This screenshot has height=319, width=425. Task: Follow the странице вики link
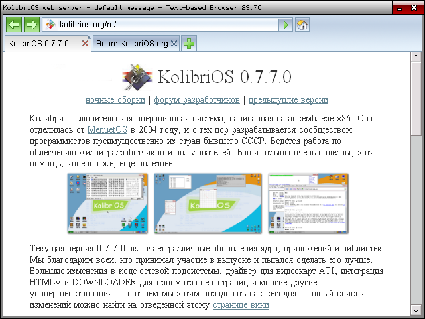[241, 304]
